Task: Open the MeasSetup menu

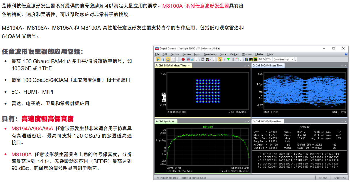Action: [210, 54]
